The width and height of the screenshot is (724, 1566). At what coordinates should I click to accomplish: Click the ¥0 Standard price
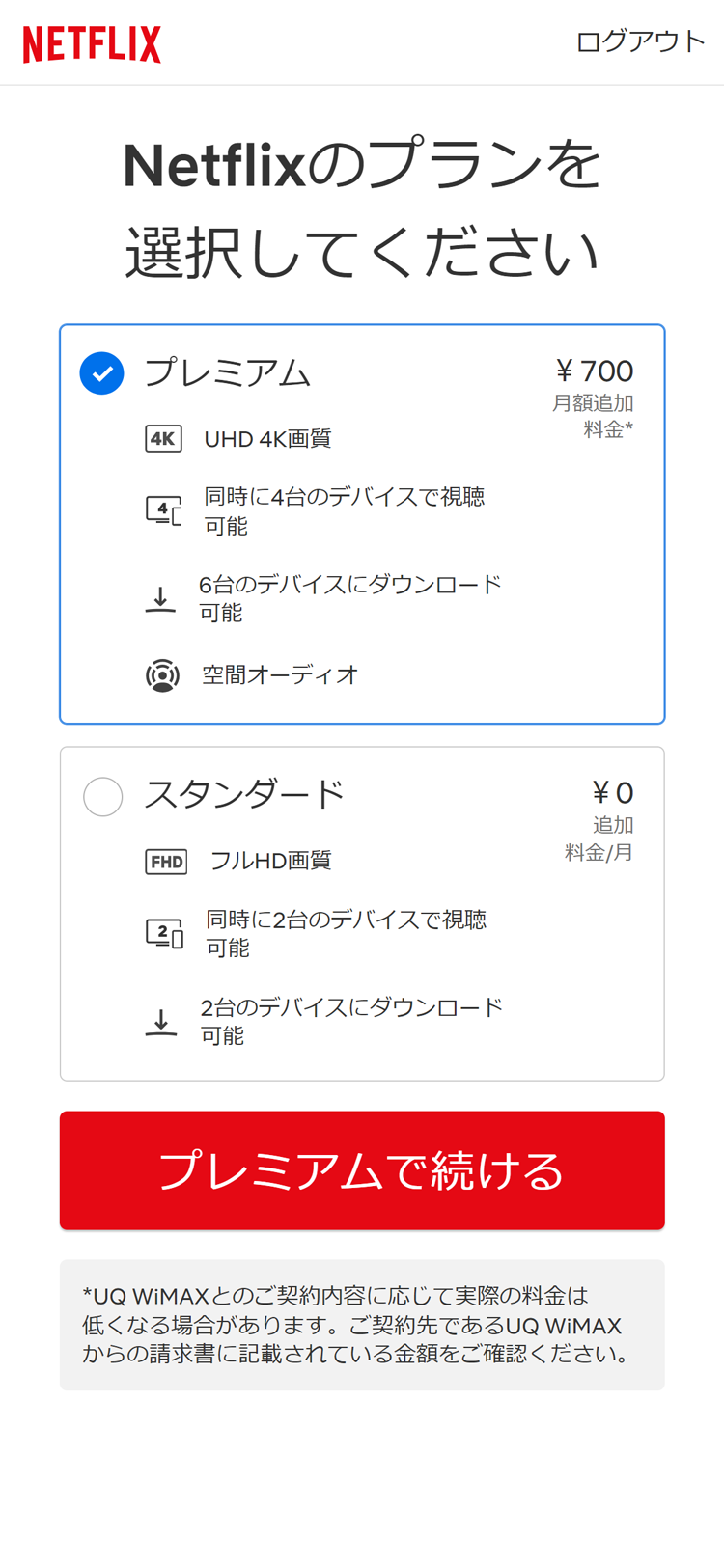[612, 793]
